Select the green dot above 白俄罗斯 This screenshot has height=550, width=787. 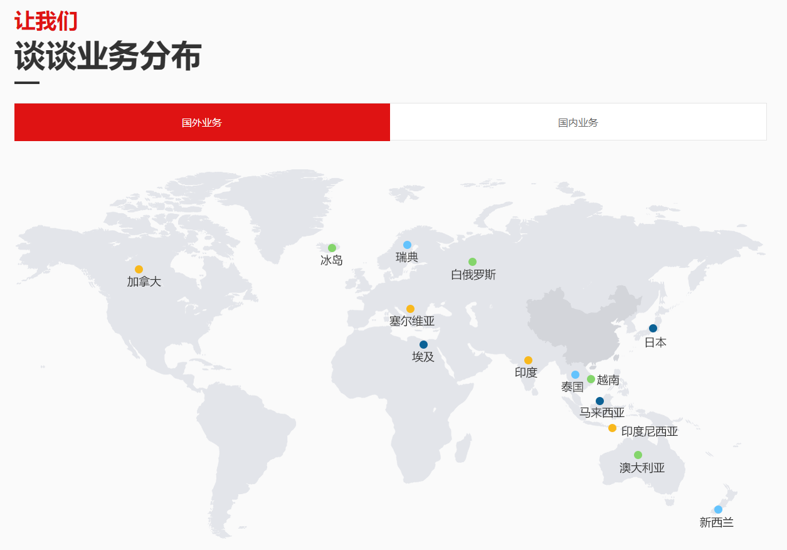point(472,262)
